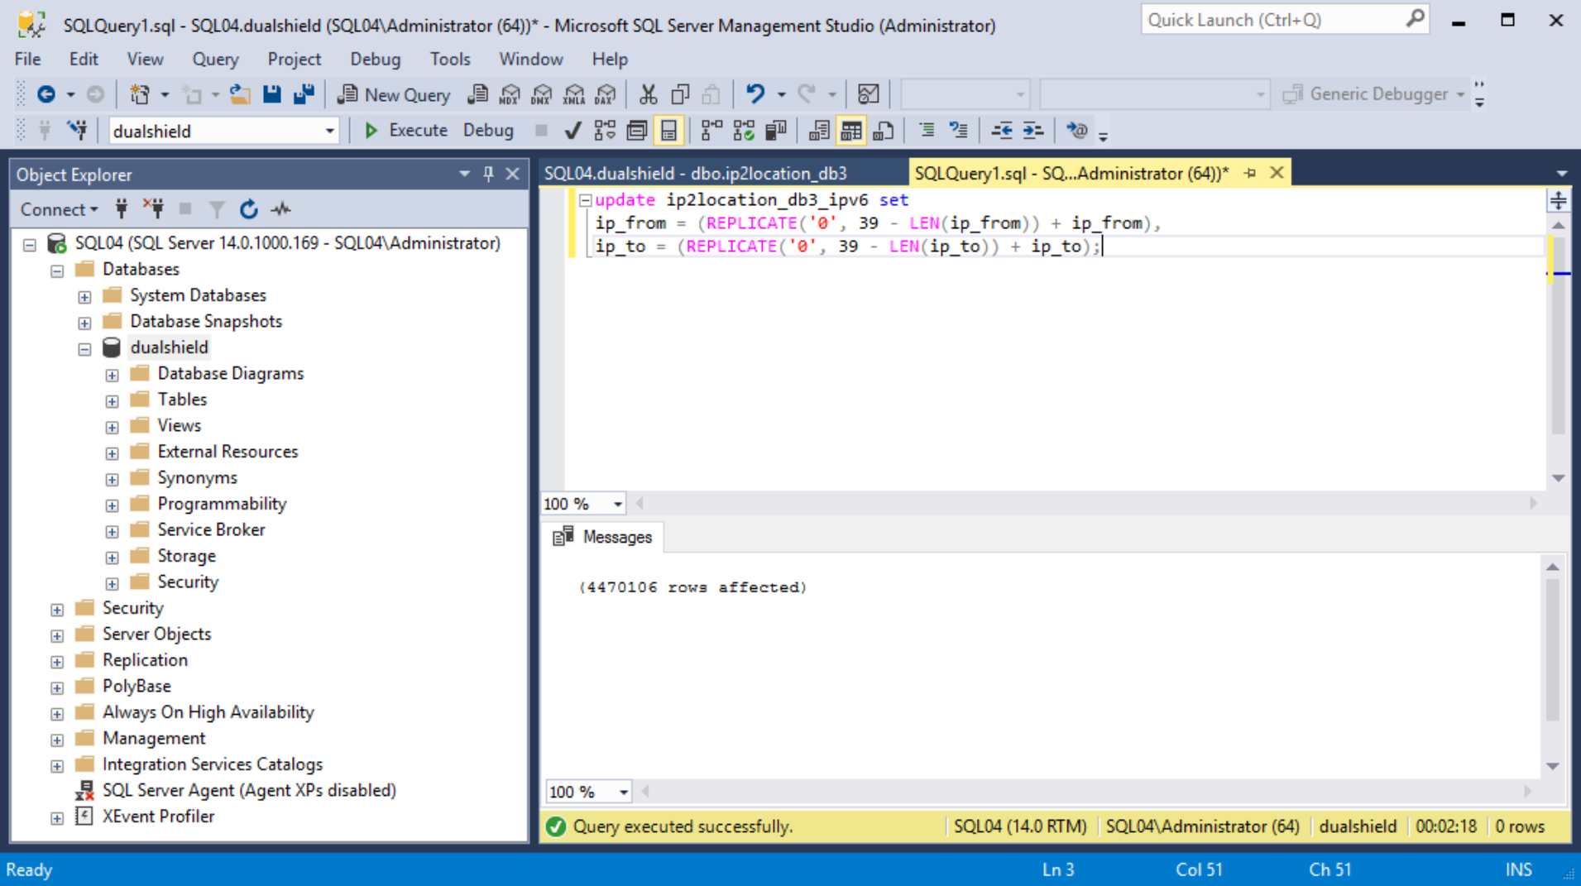The width and height of the screenshot is (1581, 886).
Task: Click the Save icon in toolbar
Action: coord(271,94)
